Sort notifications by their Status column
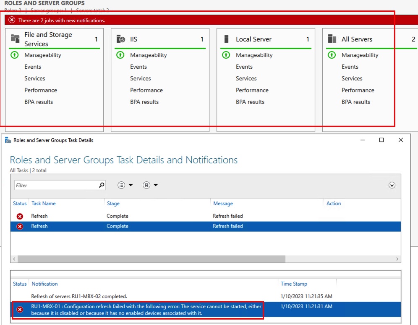418x325 pixels. point(20,284)
